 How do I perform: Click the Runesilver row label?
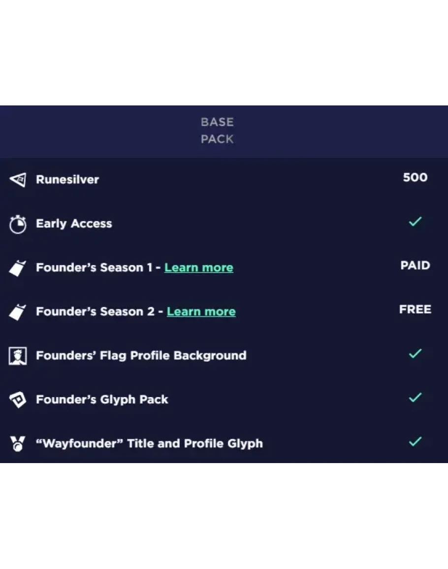click(x=67, y=179)
